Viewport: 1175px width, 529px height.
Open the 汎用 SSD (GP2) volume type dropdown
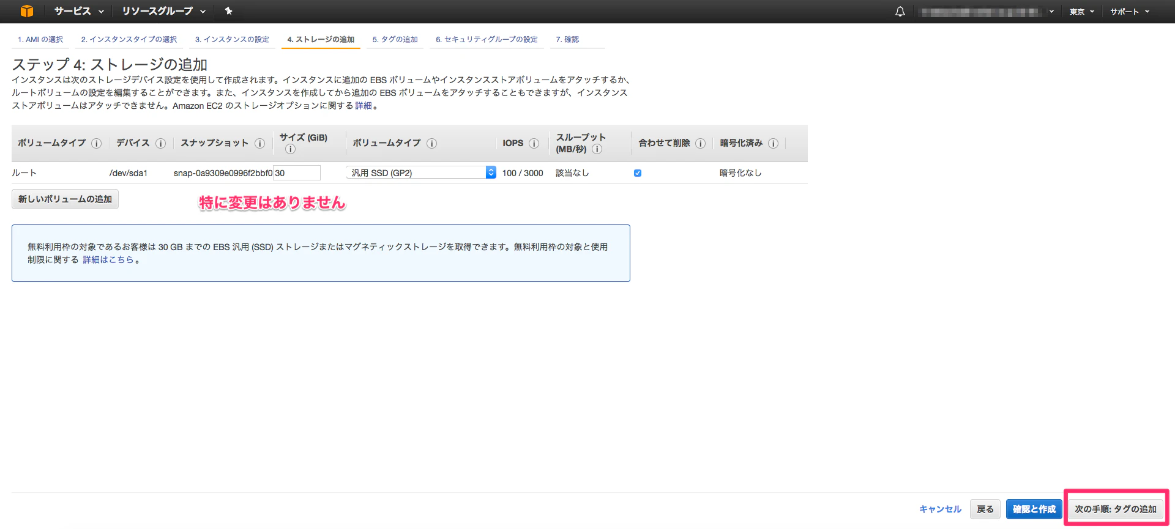tap(421, 172)
